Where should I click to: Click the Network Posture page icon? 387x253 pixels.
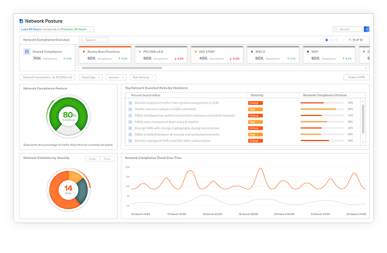coord(21,21)
